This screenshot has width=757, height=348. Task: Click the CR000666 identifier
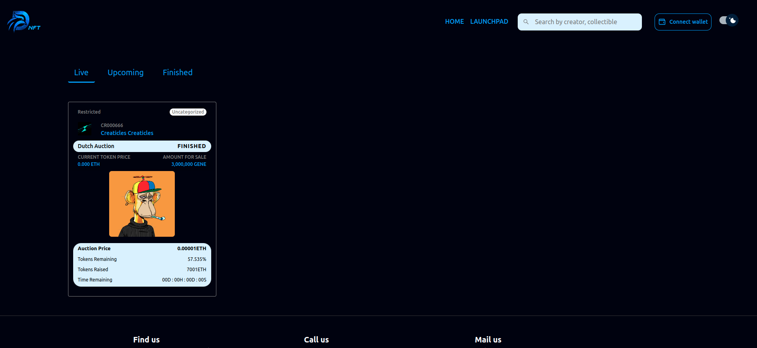112,126
